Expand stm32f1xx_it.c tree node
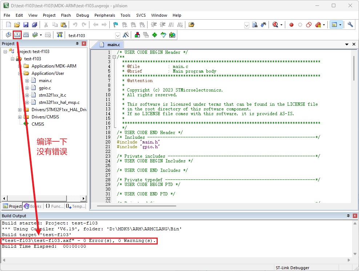Screen dimensions: 359x271 point(27,95)
